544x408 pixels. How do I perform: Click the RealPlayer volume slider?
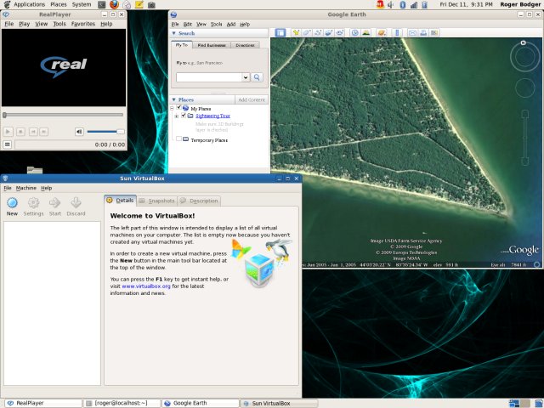coord(105,131)
